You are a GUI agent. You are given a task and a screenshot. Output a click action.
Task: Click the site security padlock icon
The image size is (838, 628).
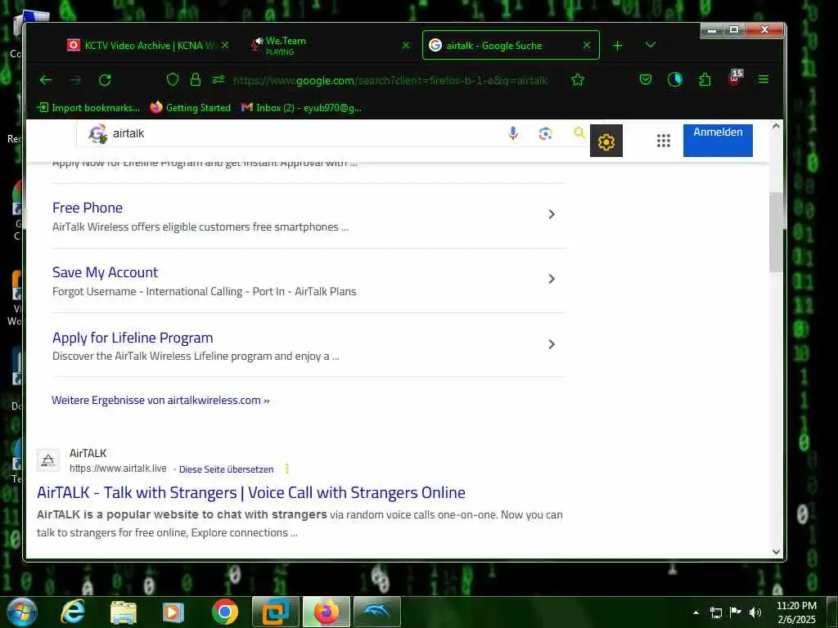(x=196, y=79)
